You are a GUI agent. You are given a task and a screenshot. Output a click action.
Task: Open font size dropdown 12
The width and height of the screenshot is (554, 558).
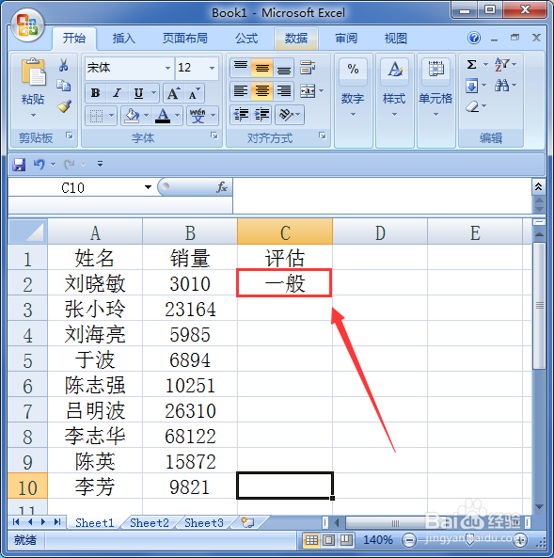tap(212, 68)
